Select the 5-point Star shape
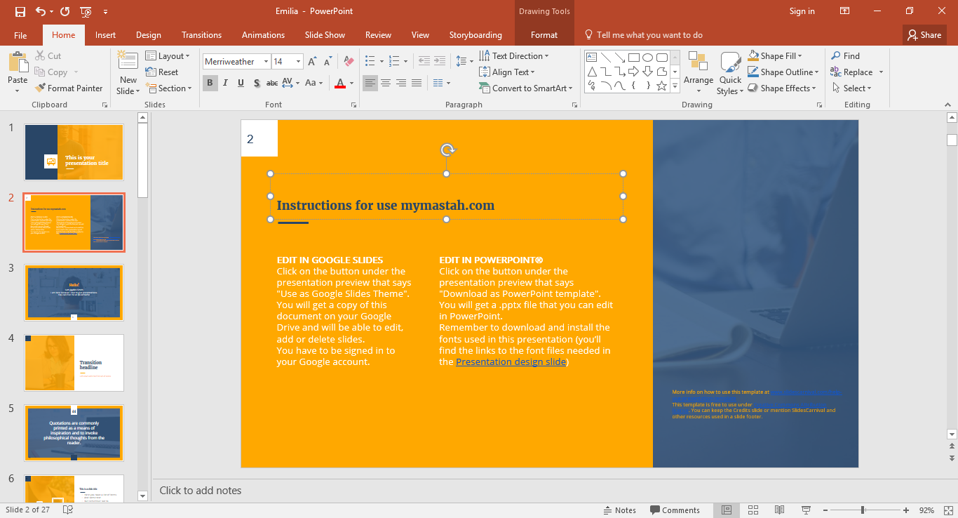The height and width of the screenshot is (518, 958). [661, 86]
